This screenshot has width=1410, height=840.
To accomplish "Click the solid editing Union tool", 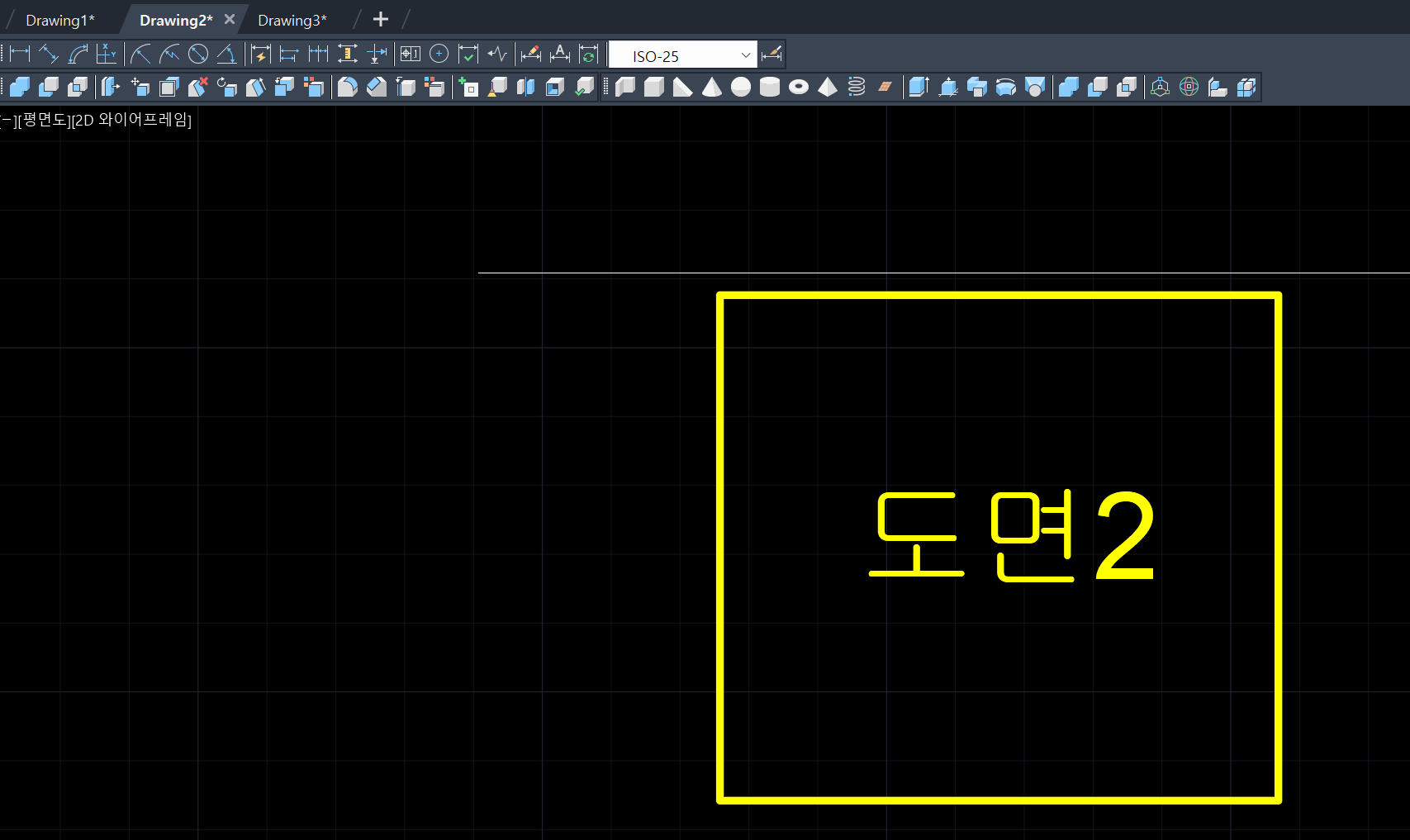I will coord(20,87).
